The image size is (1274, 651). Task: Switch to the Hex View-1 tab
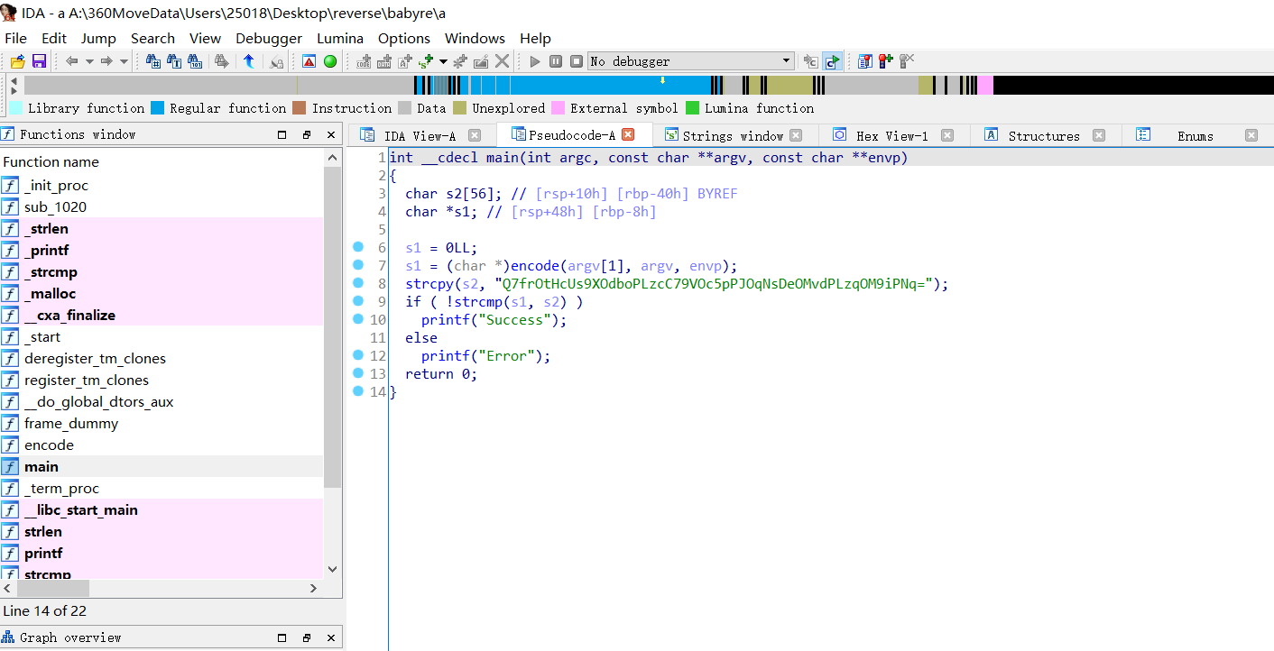click(891, 135)
